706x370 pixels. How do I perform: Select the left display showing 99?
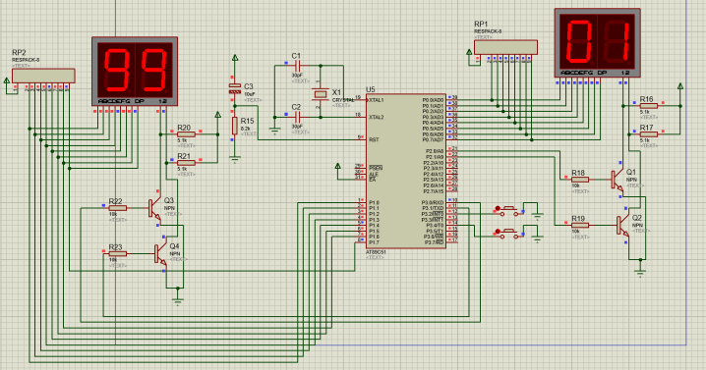point(135,72)
